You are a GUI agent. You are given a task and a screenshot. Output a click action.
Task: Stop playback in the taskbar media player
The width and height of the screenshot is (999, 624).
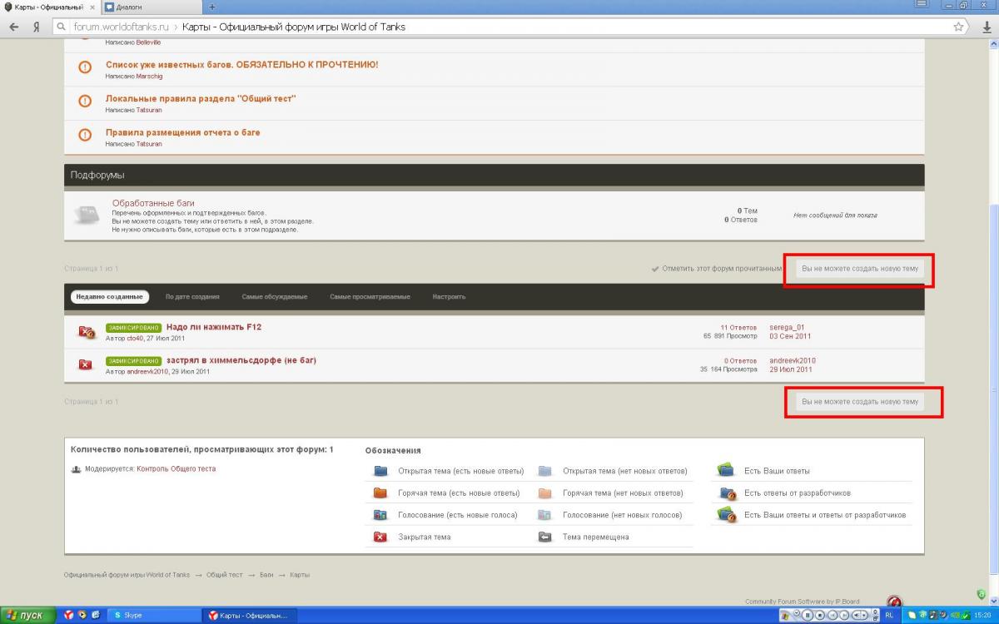(x=819, y=616)
